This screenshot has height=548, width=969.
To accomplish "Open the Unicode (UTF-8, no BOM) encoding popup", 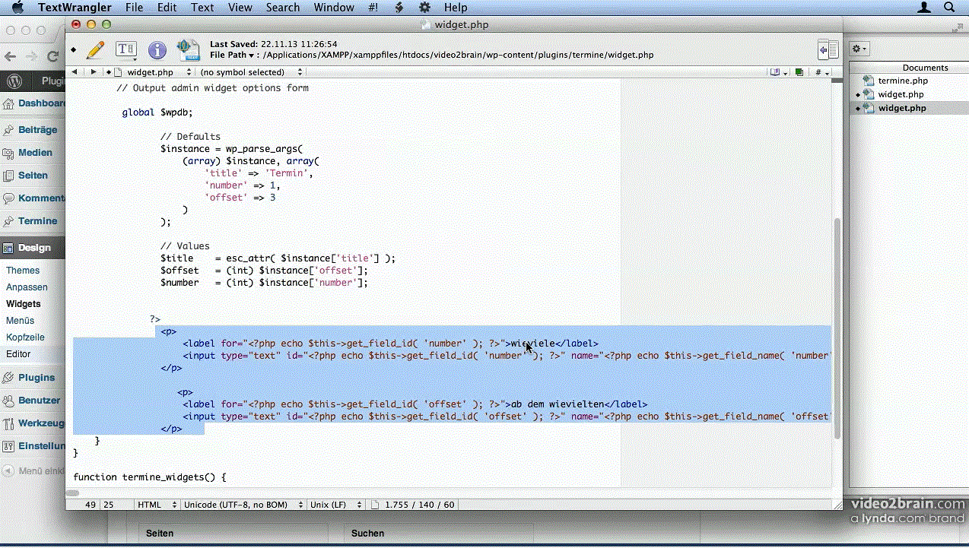I will point(243,505).
